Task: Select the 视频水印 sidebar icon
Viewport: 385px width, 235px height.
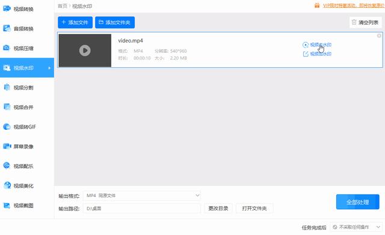Action: tap(7, 68)
